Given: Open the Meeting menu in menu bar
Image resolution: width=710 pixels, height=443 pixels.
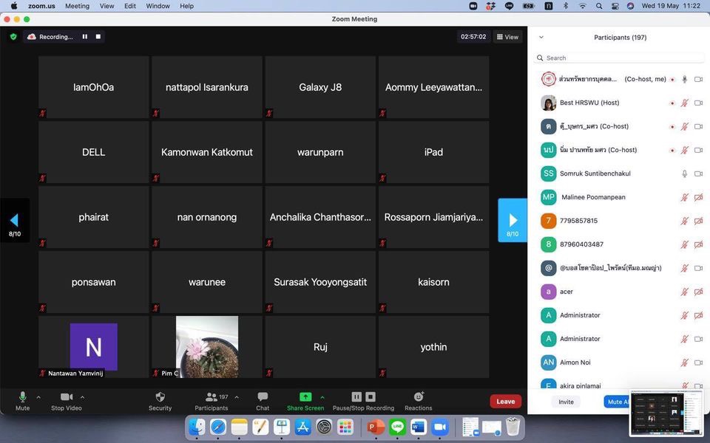Looking at the screenshot, I should [77, 6].
